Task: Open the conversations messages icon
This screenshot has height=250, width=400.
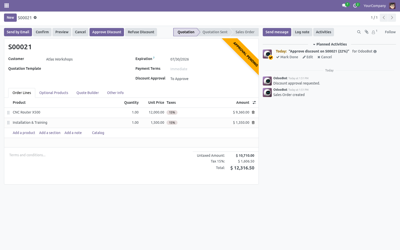Action: (344, 5)
